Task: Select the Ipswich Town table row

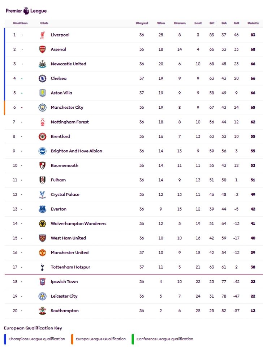Action: 134,282
